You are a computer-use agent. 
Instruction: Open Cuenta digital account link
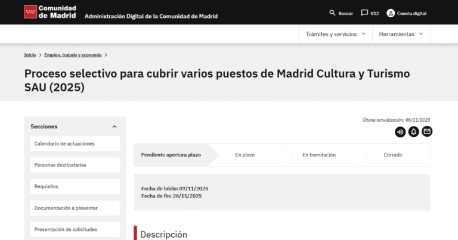[411, 14]
